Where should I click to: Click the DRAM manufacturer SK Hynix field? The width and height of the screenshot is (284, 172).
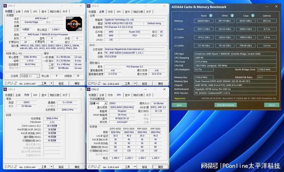(x=122, y=115)
